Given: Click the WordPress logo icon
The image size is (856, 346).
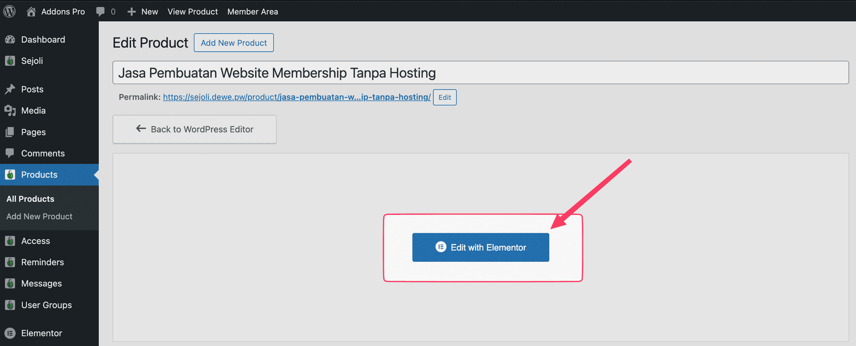Looking at the screenshot, I should tap(9, 11).
